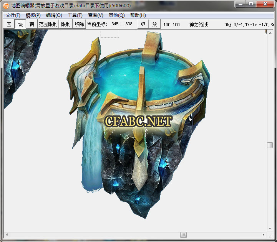Click the horizontal scrollbar thumb
This screenshot has width=277, height=242.
tap(183, 235)
